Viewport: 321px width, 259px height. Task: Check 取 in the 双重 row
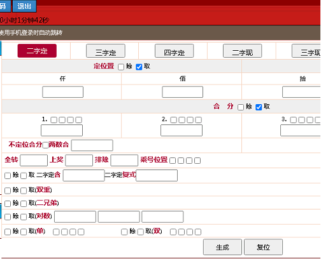(24, 190)
